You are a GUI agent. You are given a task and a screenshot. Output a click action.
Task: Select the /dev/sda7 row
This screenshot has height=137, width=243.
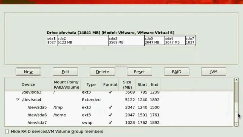point(119,123)
